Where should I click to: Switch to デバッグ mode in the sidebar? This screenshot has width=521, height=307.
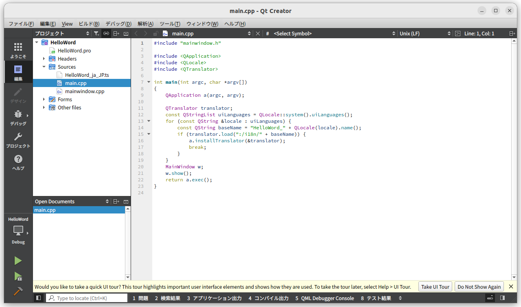[x=18, y=118]
